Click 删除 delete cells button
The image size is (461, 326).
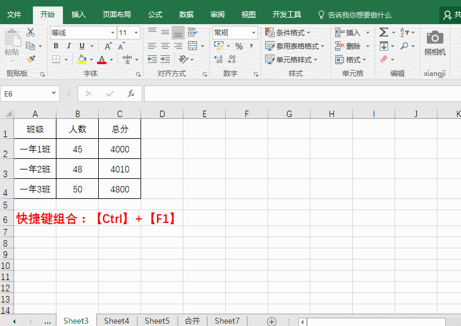(348, 46)
